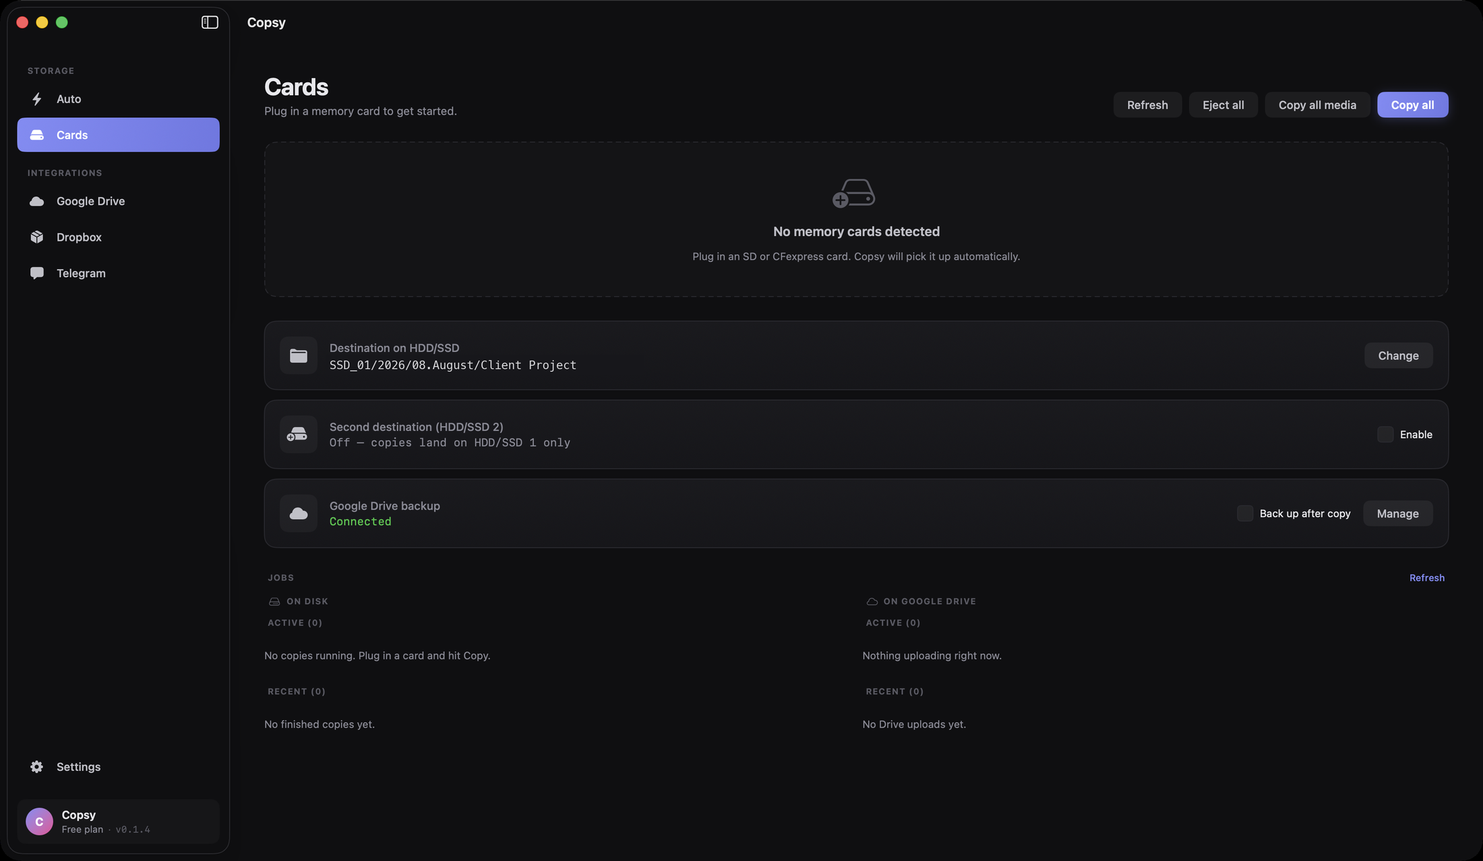This screenshot has height=861, width=1483.
Task: Click the Copy all media button
Action: pos(1317,105)
